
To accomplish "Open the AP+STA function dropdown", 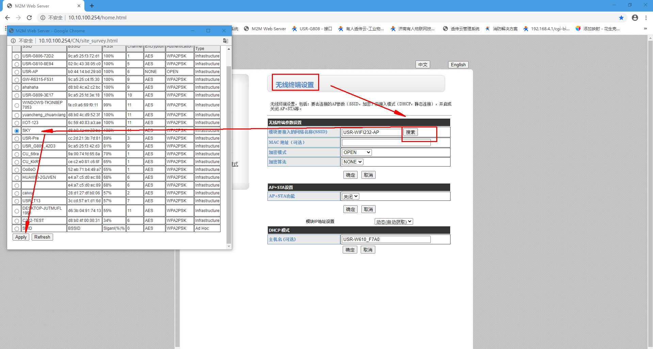I will [350, 196].
